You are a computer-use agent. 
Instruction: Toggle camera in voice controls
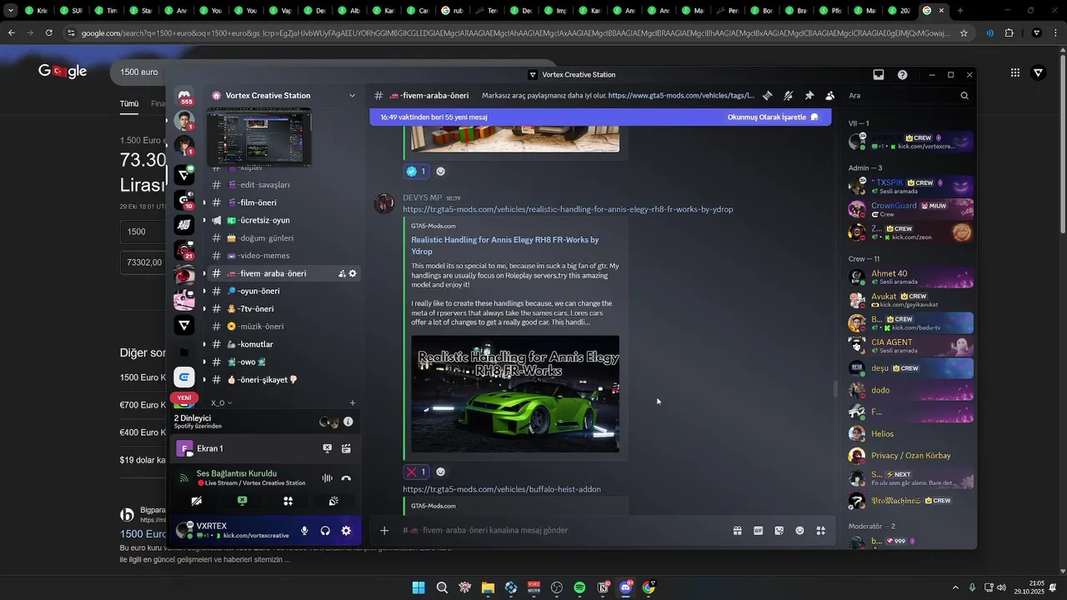pyautogui.click(x=197, y=501)
